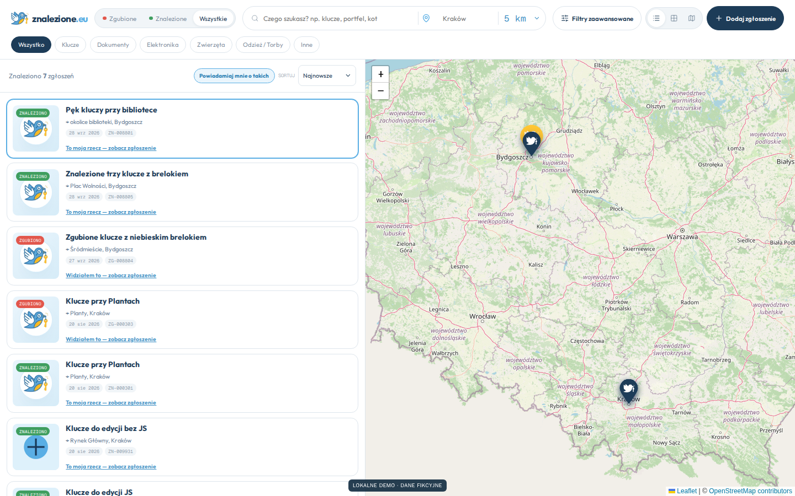Open OpenStreetMap contributors link

coord(750,490)
